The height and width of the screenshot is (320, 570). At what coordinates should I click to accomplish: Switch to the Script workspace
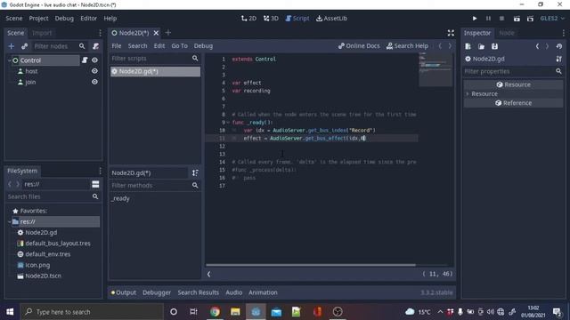click(x=297, y=18)
